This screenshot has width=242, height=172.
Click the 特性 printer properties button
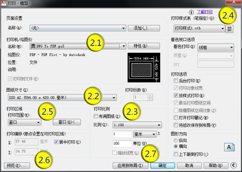(x=141, y=46)
